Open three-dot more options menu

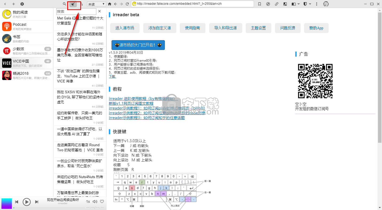[x=317, y=4]
